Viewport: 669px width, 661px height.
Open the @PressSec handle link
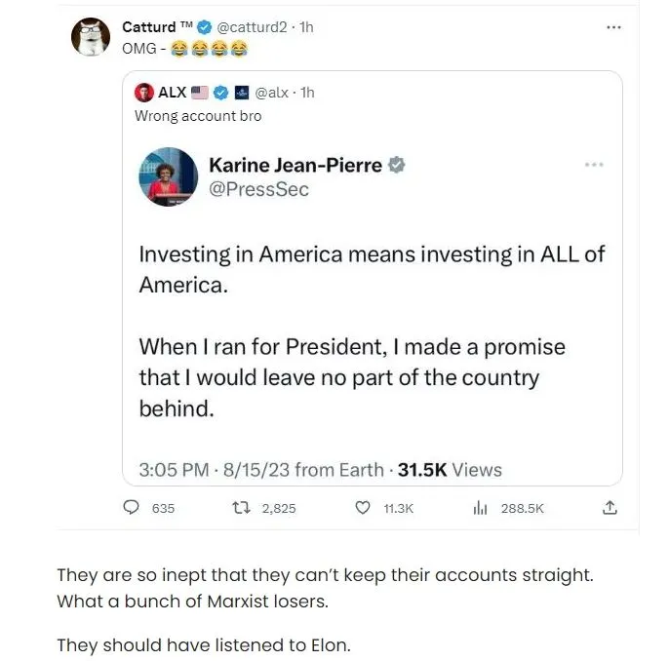[258, 189]
